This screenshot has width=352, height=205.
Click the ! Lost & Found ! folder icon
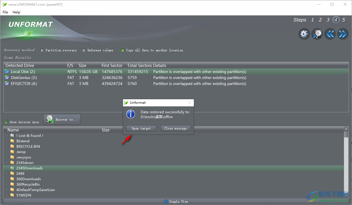[12, 135]
